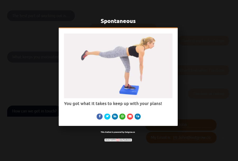Share the result via WhatsApp
Image resolution: width=238 pixels, height=161 pixels.
[122, 116]
